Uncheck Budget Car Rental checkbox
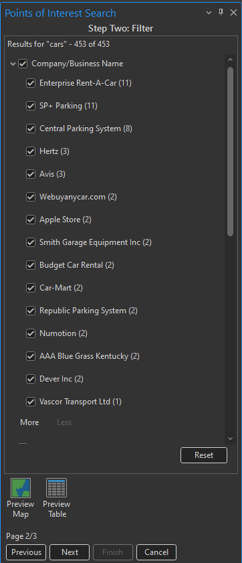This screenshot has height=563, width=242. coord(31,265)
